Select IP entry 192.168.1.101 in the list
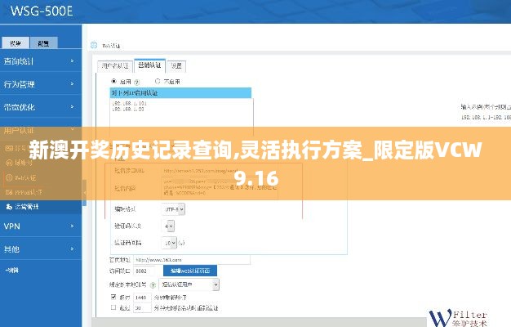This screenshot has width=511, height=327. 129,103
